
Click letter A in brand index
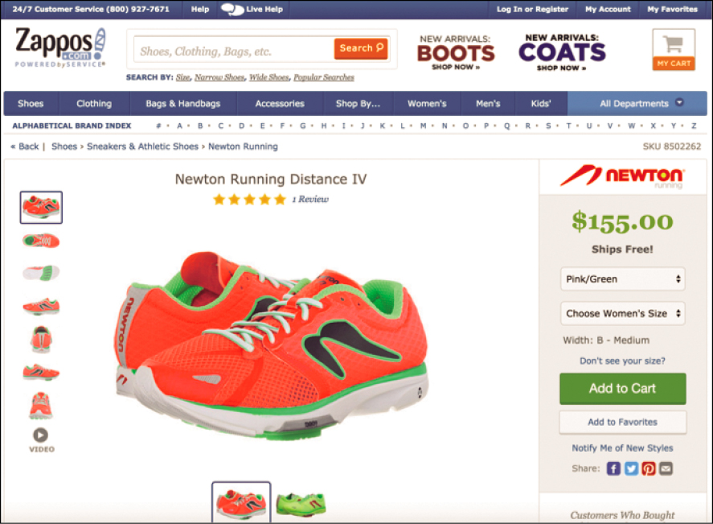pyautogui.click(x=179, y=126)
